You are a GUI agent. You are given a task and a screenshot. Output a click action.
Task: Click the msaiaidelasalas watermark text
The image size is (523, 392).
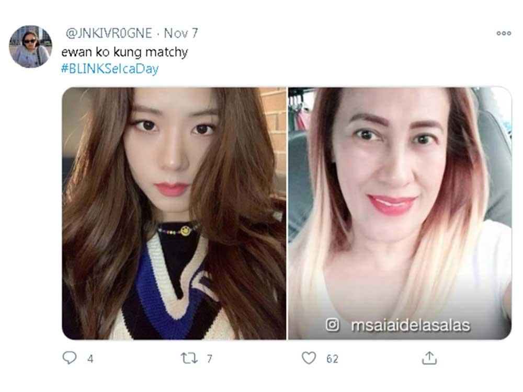pos(411,325)
